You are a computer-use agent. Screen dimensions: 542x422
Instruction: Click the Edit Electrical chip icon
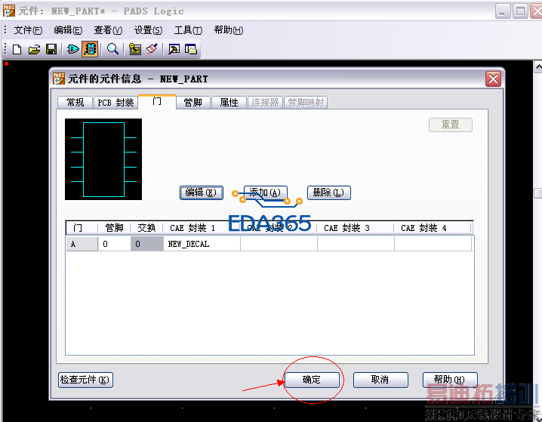90,49
